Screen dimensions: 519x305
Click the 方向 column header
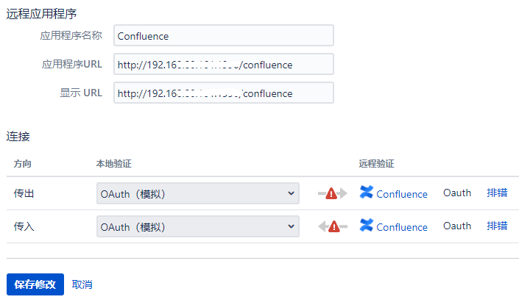coord(23,163)
